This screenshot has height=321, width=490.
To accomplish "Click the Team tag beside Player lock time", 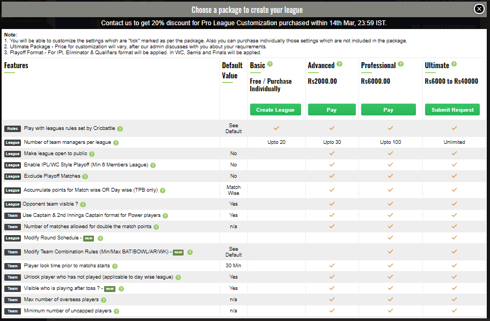I will [12, 266].
